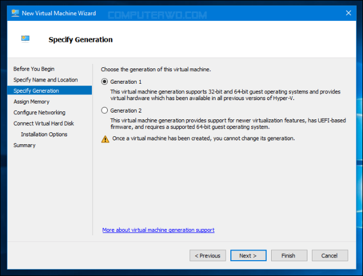Open More about virtual machine generation support link
This screenshot has width=363, height=276.
(x=158, y=230)
